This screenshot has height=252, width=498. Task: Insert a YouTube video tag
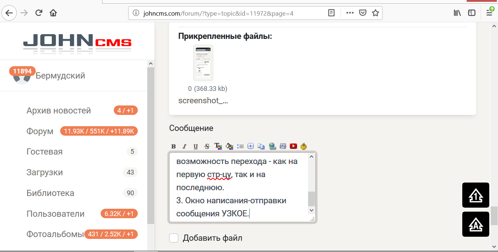(x=293, y=146)
